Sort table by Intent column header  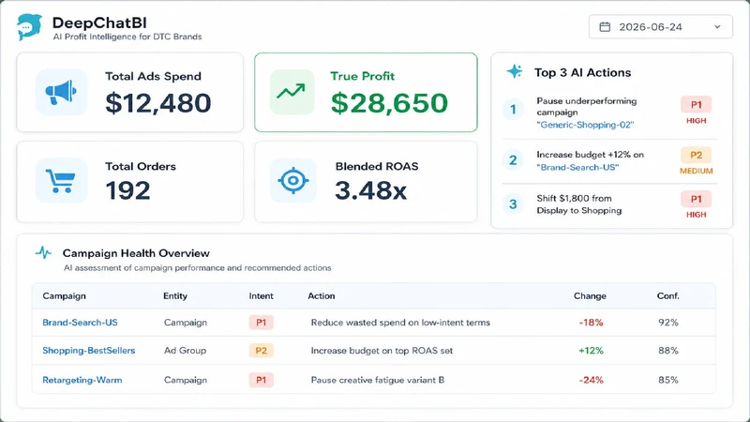tap(262, 295)
